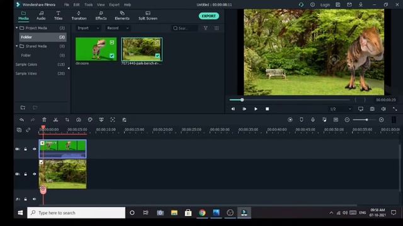This screenshot has width=403, height=226.
Task: Open the speed control tool
Action: (x=78, y=120)
